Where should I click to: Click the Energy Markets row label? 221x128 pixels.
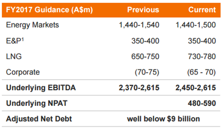[x=32, y=25]
